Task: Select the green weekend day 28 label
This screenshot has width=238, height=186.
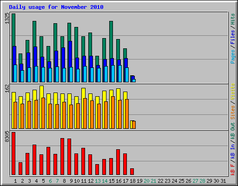Action: 202,181
